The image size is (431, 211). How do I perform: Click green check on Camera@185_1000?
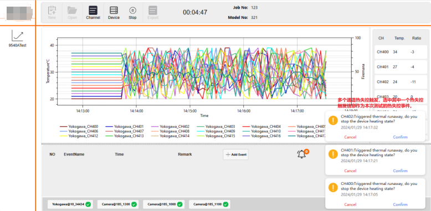(x=179, y=204)
